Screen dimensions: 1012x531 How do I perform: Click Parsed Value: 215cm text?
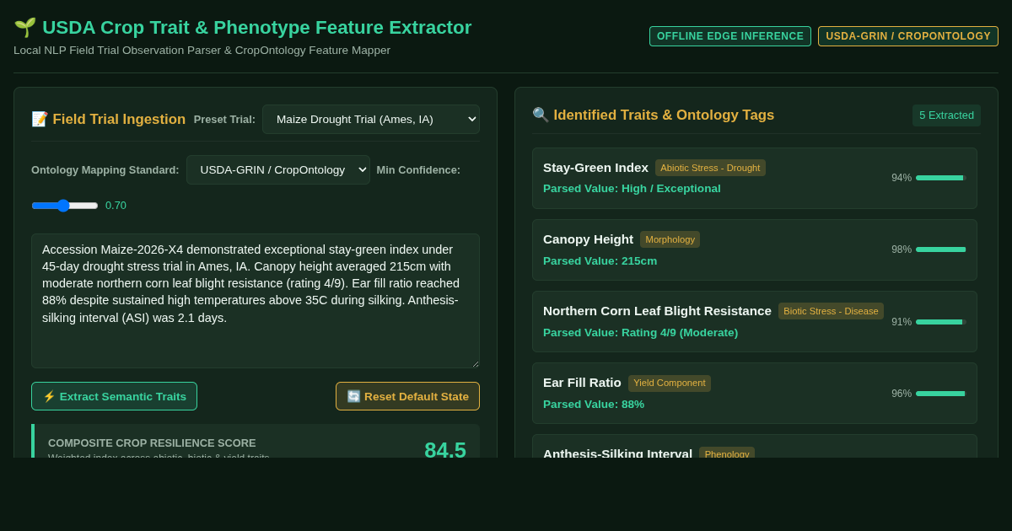click(x=600, y=261)
